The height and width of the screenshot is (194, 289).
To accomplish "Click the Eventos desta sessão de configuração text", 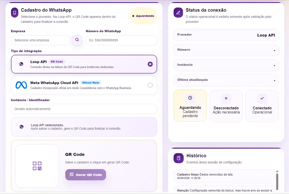I will [214, 162].
